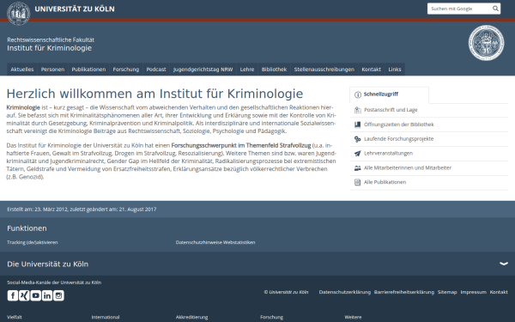Screen dimensions: 515x322
Task: Open the Impressum footer link
Action: click(x=473, y=292)
